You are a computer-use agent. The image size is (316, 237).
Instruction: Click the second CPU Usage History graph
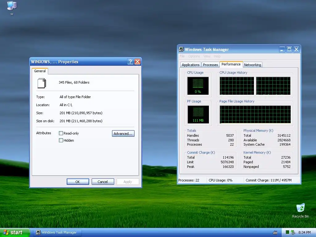coord(273,86)
